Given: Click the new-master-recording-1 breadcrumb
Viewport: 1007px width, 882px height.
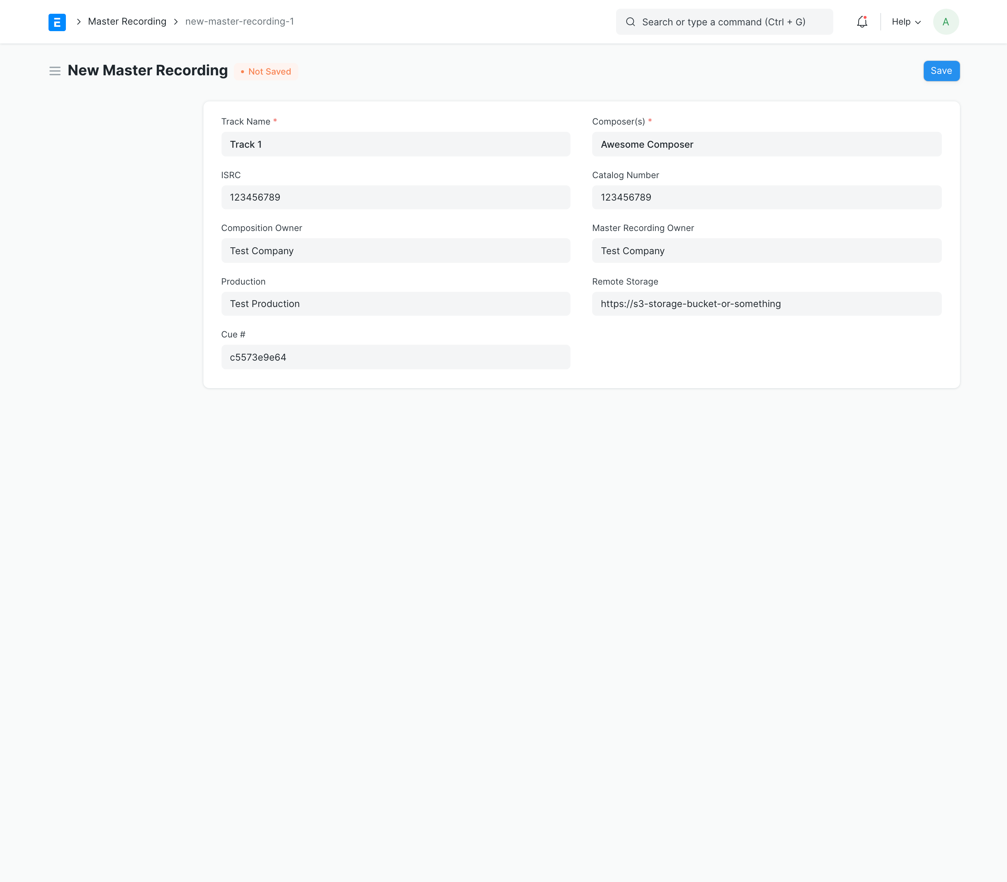Looking at the screenshot, I should [240, 22].
